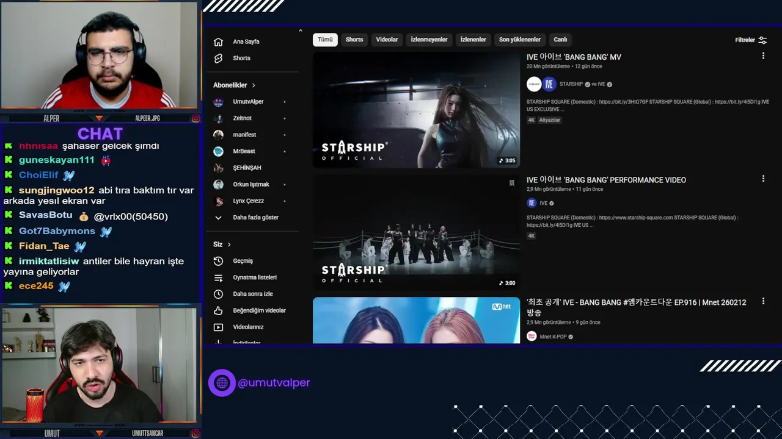Click Instagram icon next to UMUTTSANCAR
Viewport: 782px width, 439px height.
coord(195,434)
